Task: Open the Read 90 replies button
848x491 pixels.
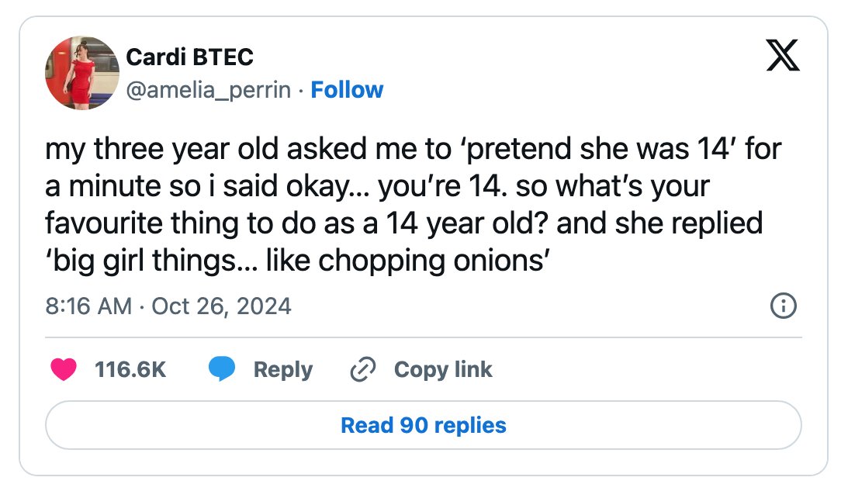Action: click(x=424, y=425)
